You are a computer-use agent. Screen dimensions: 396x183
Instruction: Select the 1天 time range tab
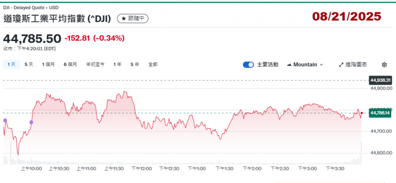11,64
